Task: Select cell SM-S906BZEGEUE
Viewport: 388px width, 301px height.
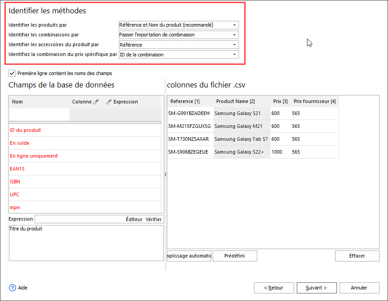Action: point(190,152)
